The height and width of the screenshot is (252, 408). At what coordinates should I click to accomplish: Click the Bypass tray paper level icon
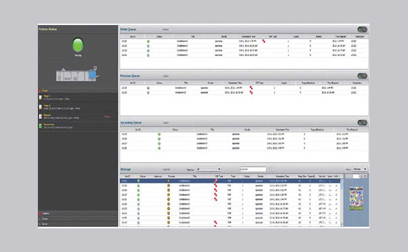pos(41,116)
